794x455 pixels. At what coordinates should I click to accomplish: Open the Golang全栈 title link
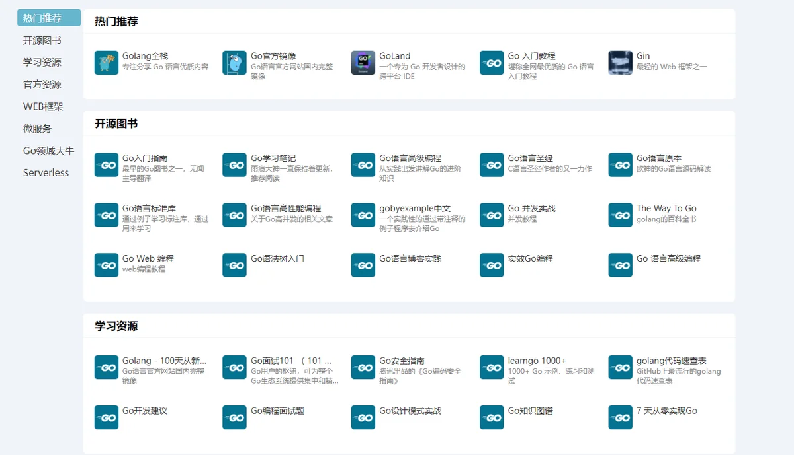[145, 56]
